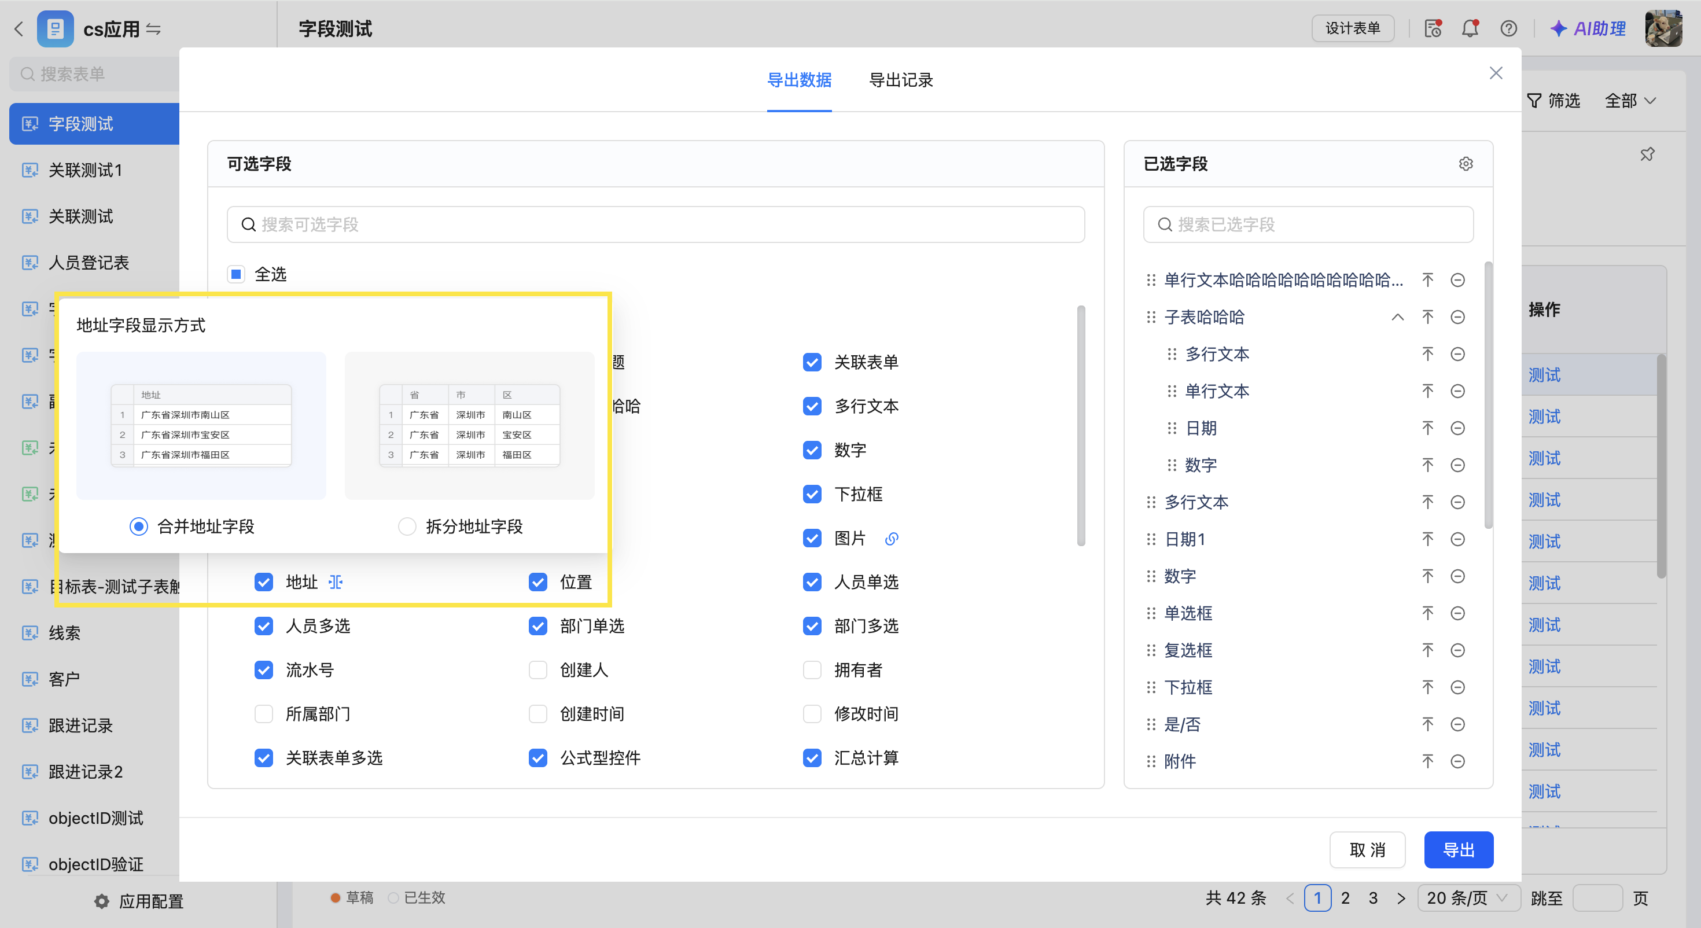1701x928 pixels.
Task: Collapse the 子表哈哈哈 subfield group
Action: [1397, 317]
